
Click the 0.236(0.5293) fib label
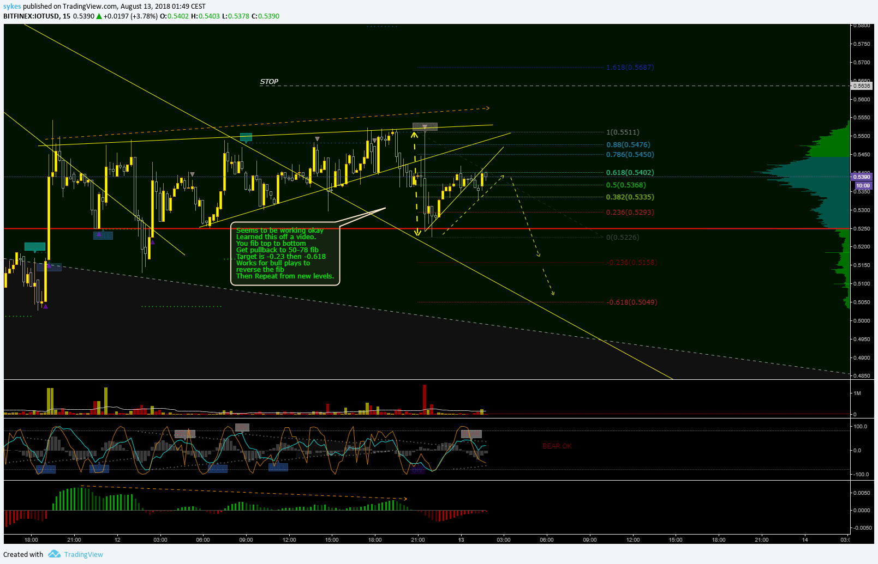630,213
